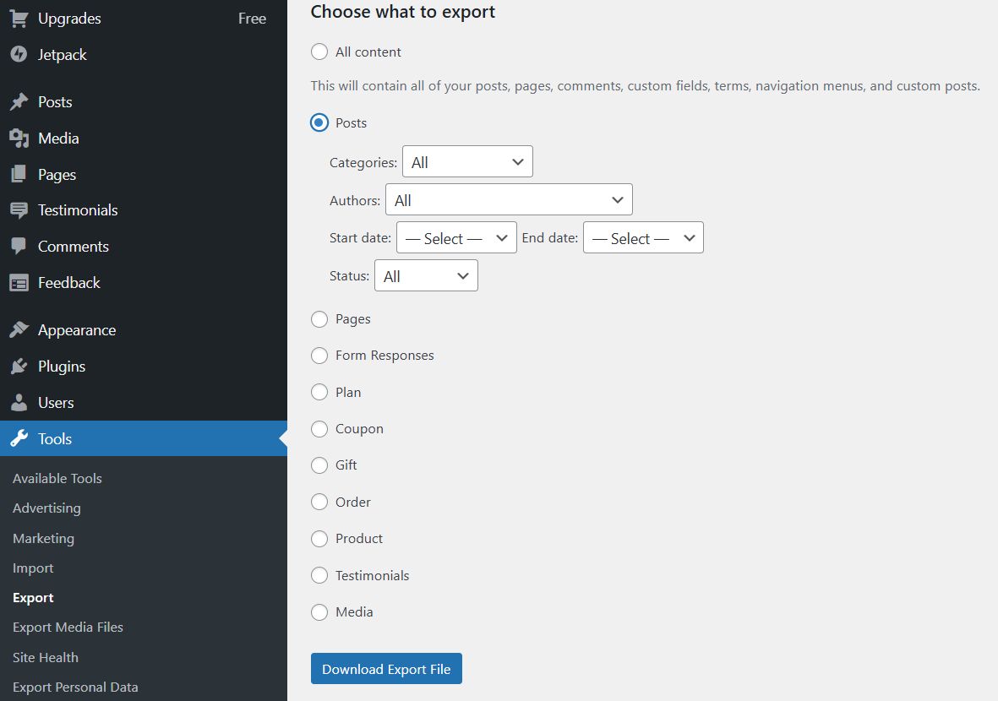The height and width of the screenshot is (701, 998).
Task: Expand the Authors dropdown
Action: tap(509, 199)
